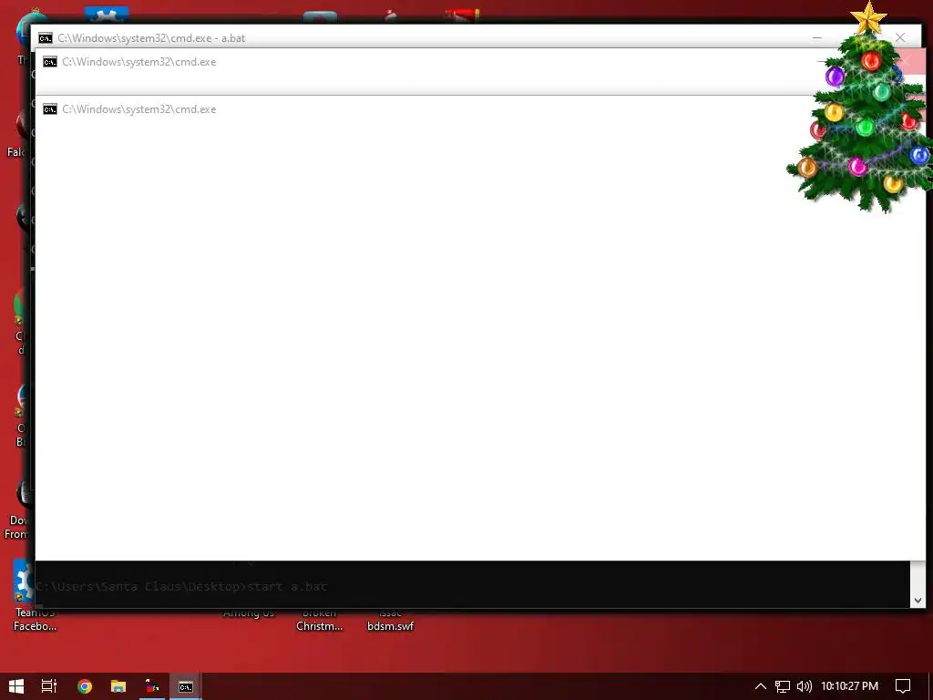Click the cmd icon of the second cmd.exe window
The height and width of the screenshot is (700, 933).
coord(50,62)
